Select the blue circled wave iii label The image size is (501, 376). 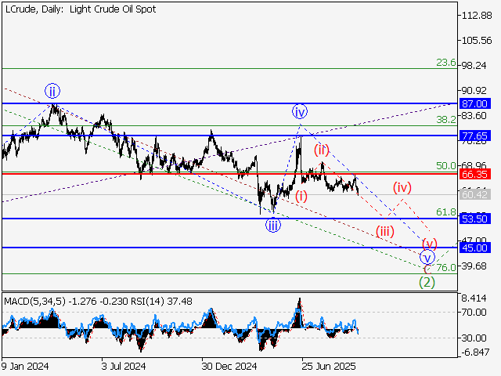[x=272, y=226]
